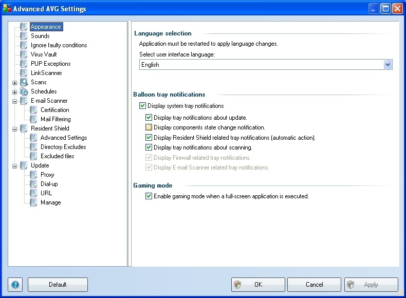Select Dial-up under Update
This screenshot has width=406, height=298.
pyautogui.click(x=49, y=184)
